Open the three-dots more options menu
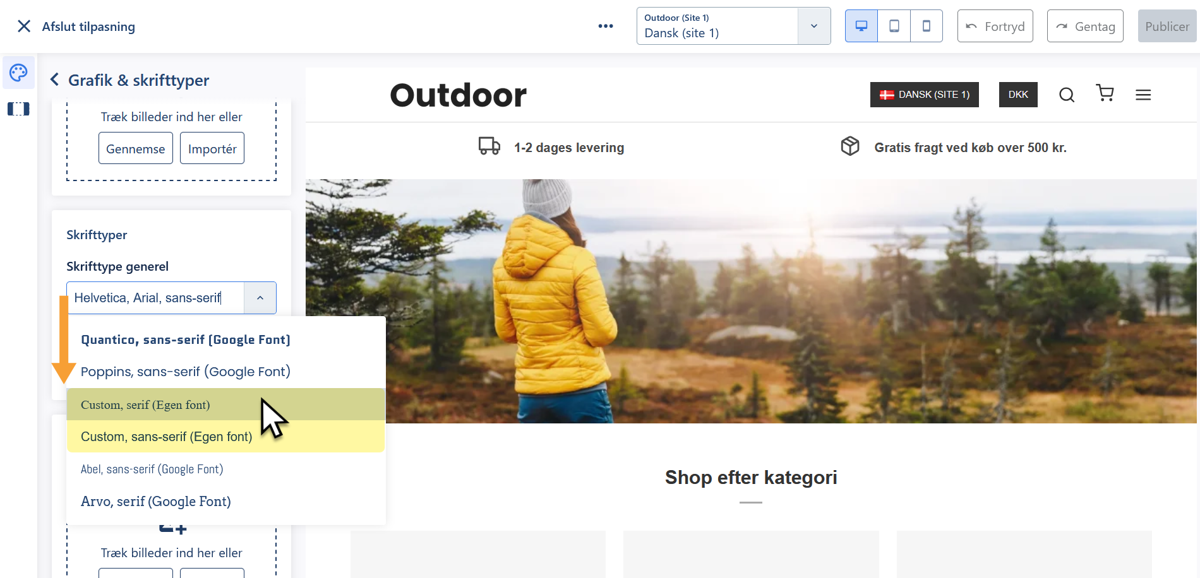The height and width of the screenshot is (578, 1200). pyautogui.click(x=605, y=26)
